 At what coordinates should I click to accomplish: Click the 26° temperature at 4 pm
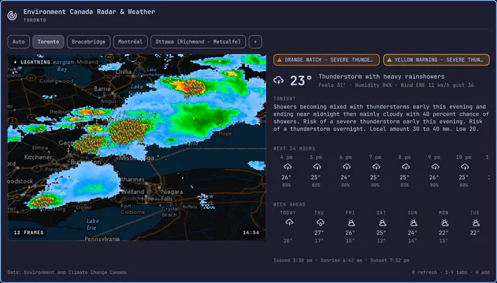coord(286,177)
